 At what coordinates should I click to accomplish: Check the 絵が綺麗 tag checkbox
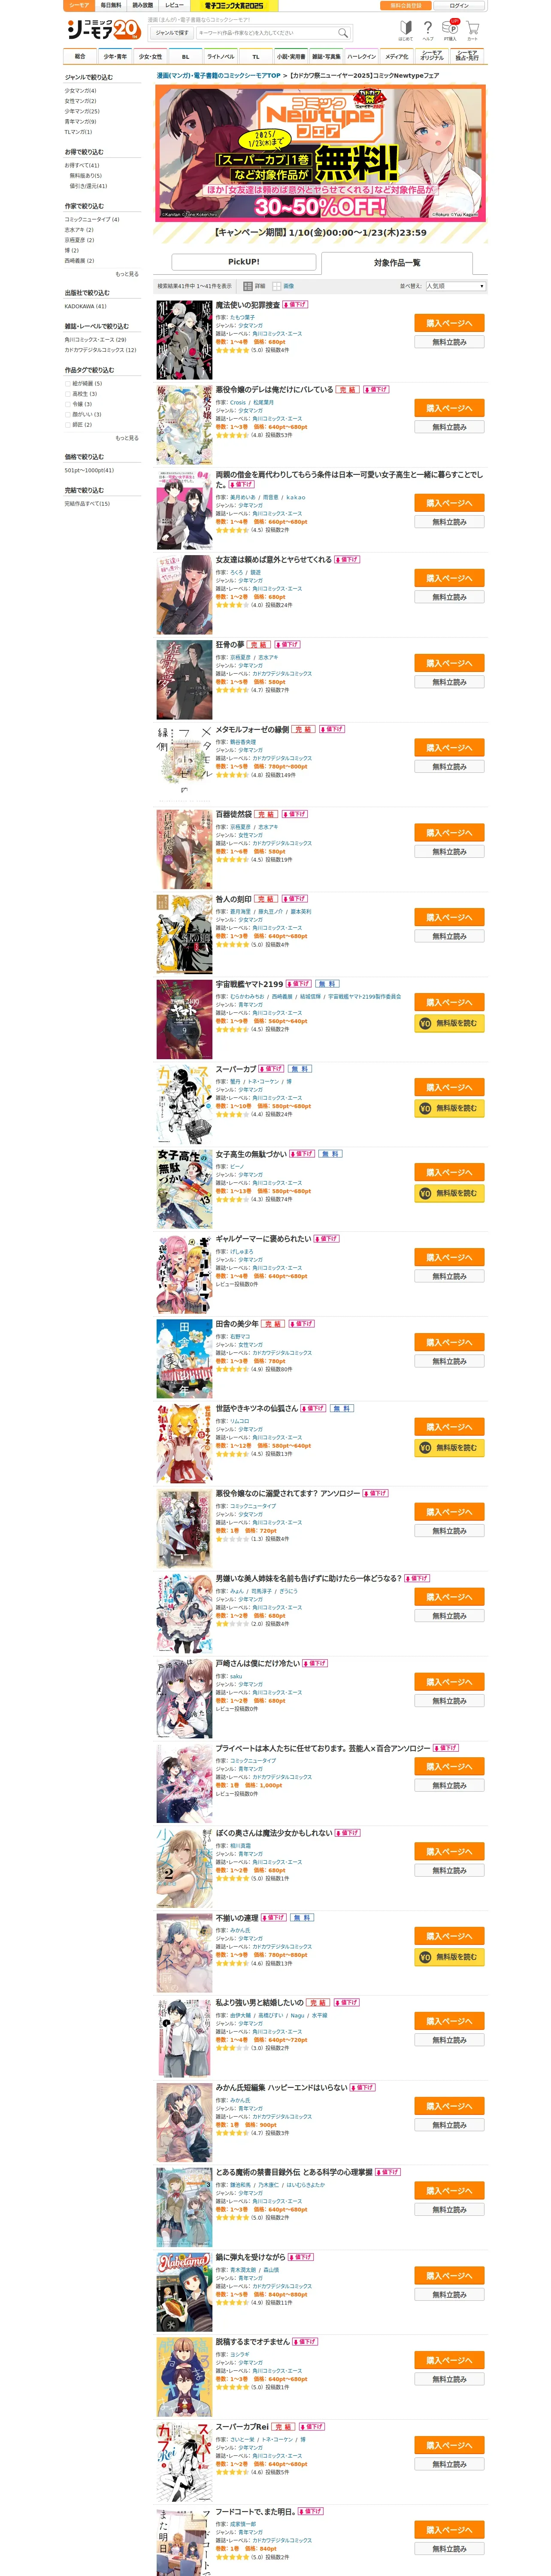tap(68, 383)
